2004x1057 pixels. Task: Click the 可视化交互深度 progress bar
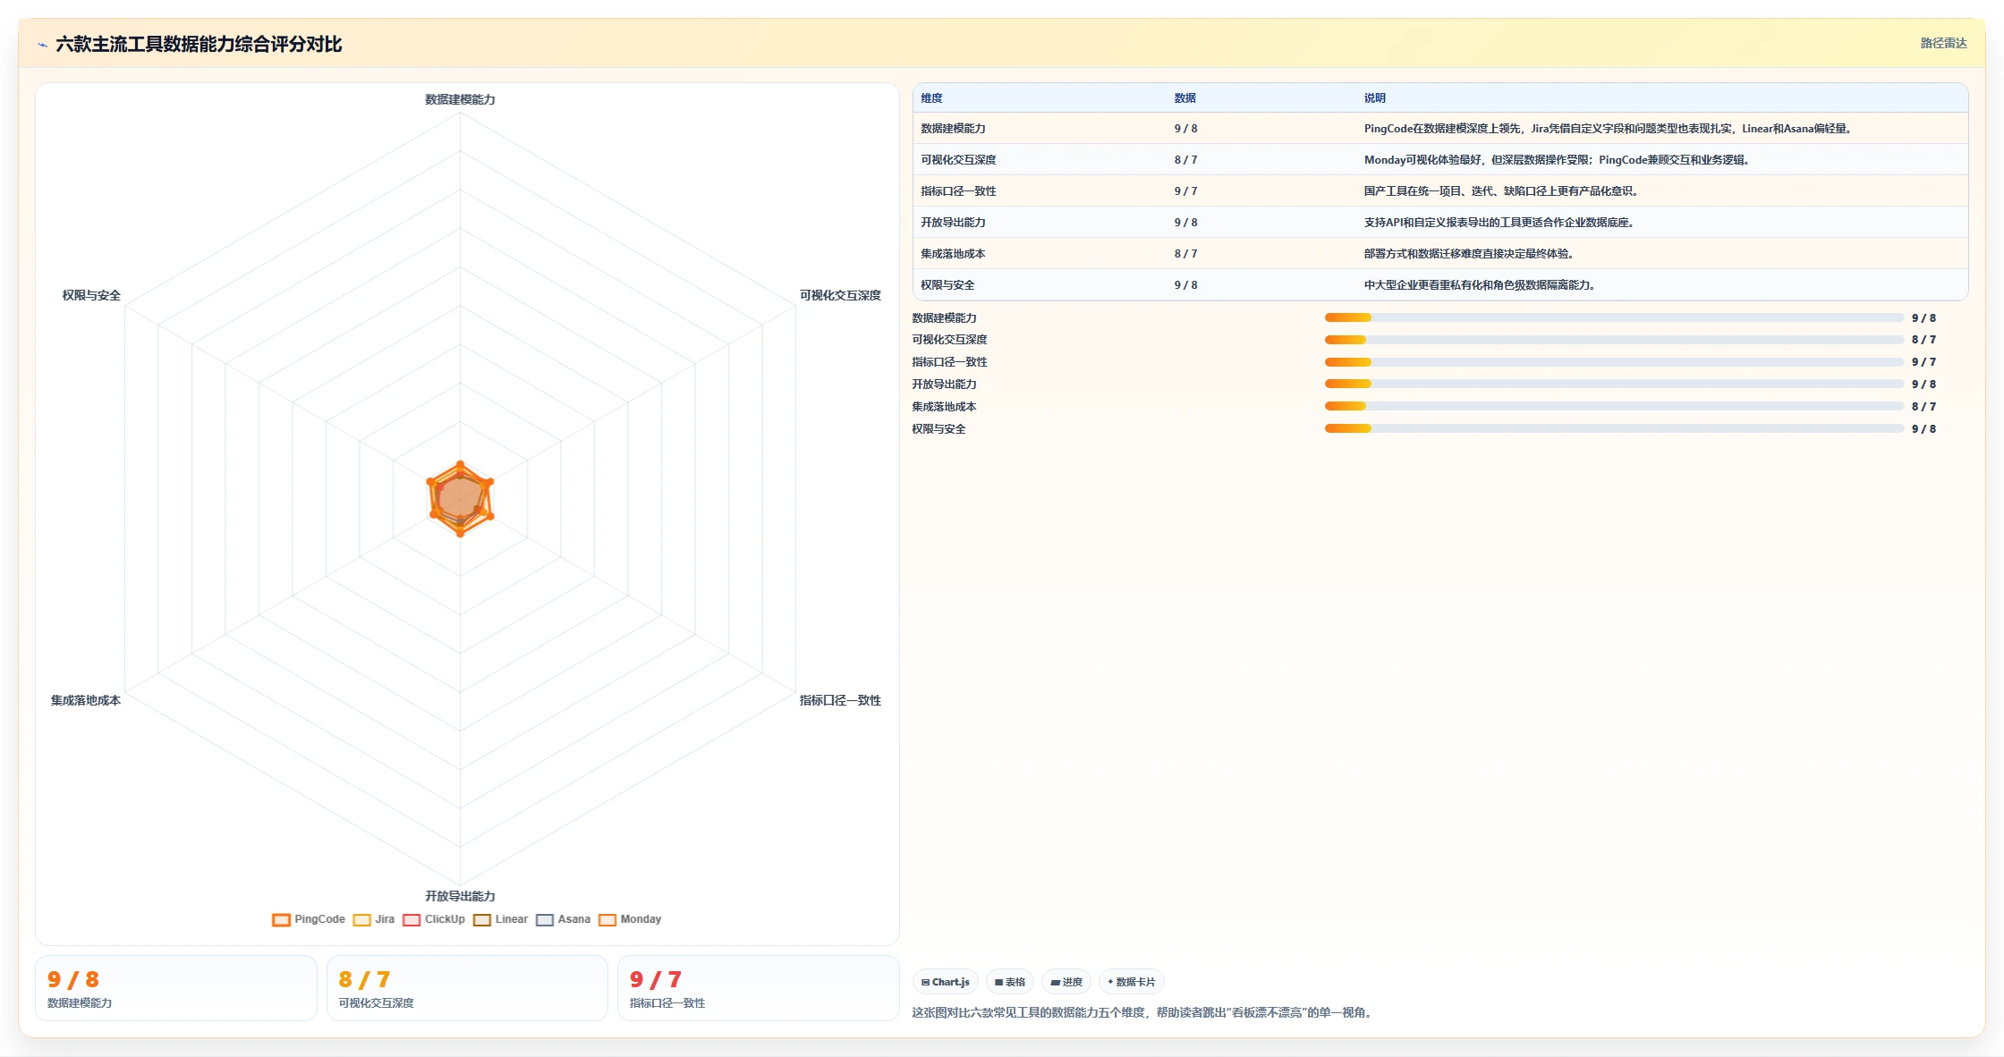pyautogui.click(x=1614, y=340)
